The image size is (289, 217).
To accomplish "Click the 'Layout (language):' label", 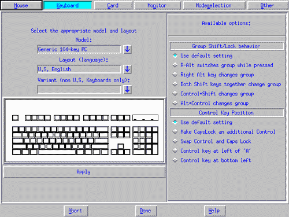I will tap(84, 60).
